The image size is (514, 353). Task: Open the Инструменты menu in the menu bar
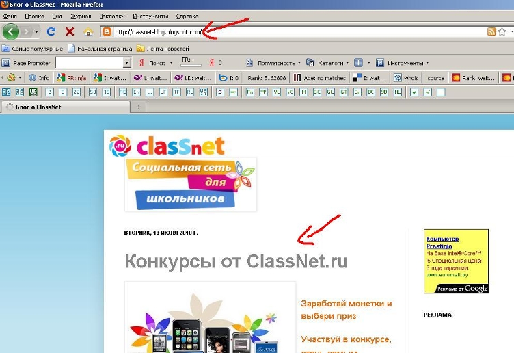150,16
